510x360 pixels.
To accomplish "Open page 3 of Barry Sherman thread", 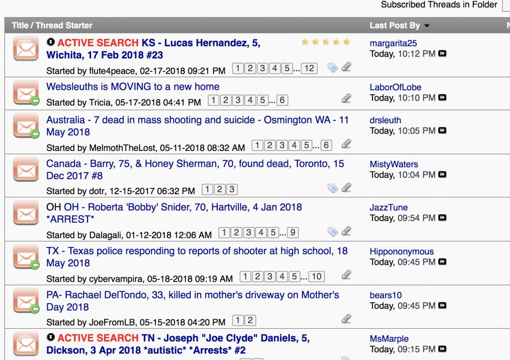I will tap(232, 189).
